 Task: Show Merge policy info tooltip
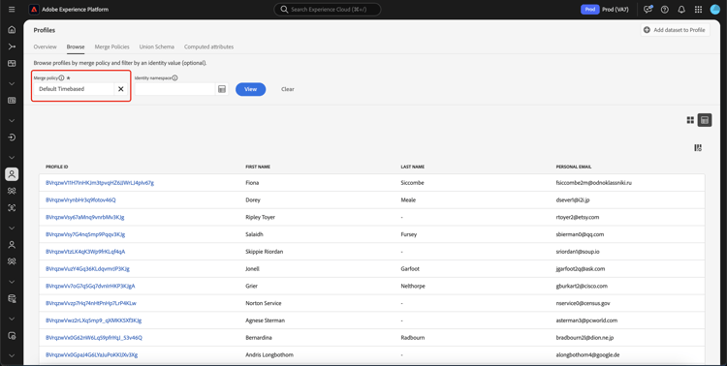click(x=61, y=77)
